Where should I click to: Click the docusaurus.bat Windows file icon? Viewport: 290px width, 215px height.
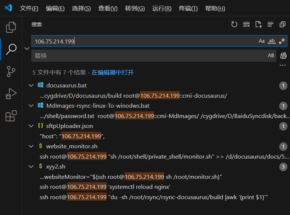pos(40,85)
